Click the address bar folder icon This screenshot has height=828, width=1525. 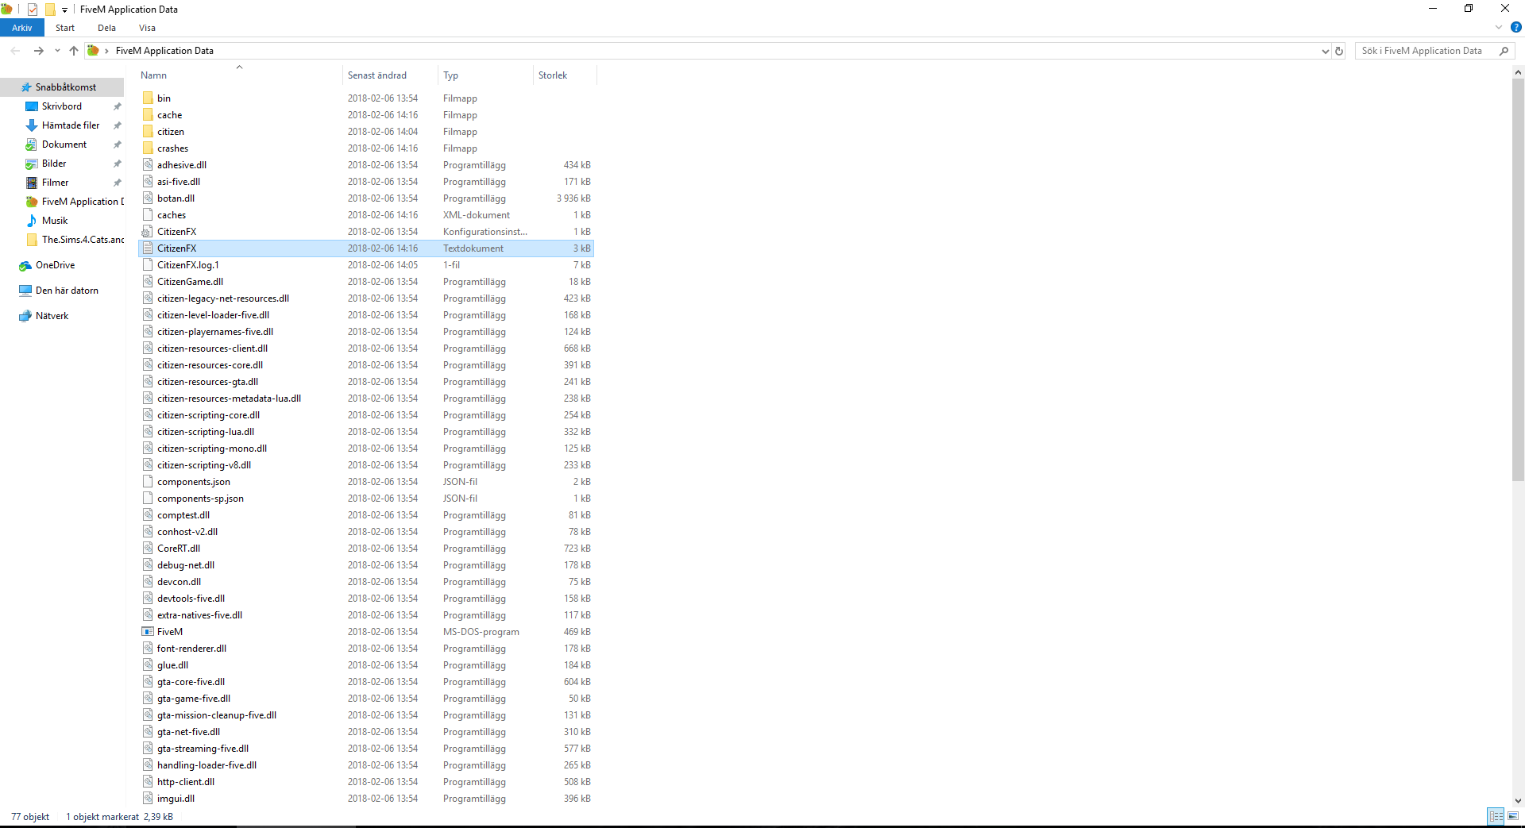pyautogui.click(x=93, y=51)
